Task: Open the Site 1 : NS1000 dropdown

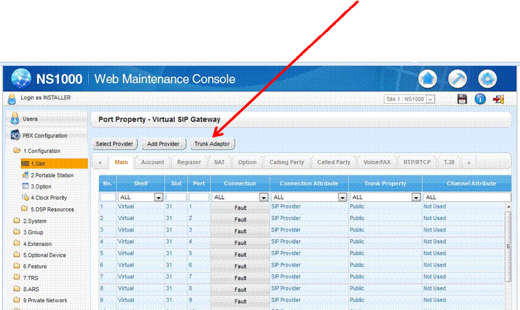Action: coord(431,99)
